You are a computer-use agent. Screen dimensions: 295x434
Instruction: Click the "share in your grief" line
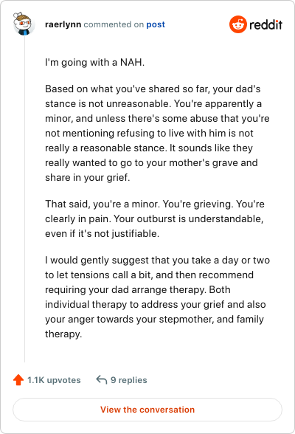(x=87, y=177)
